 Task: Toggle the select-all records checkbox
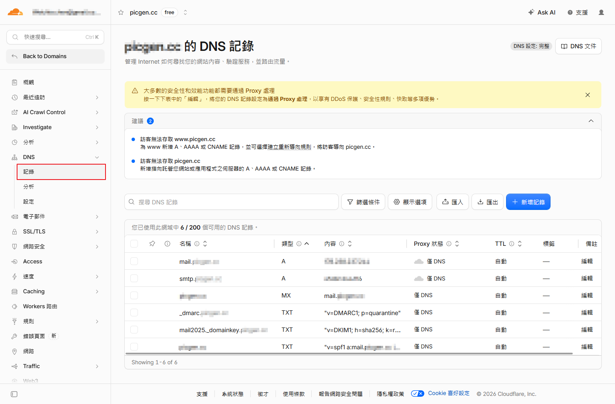[134, 244]
